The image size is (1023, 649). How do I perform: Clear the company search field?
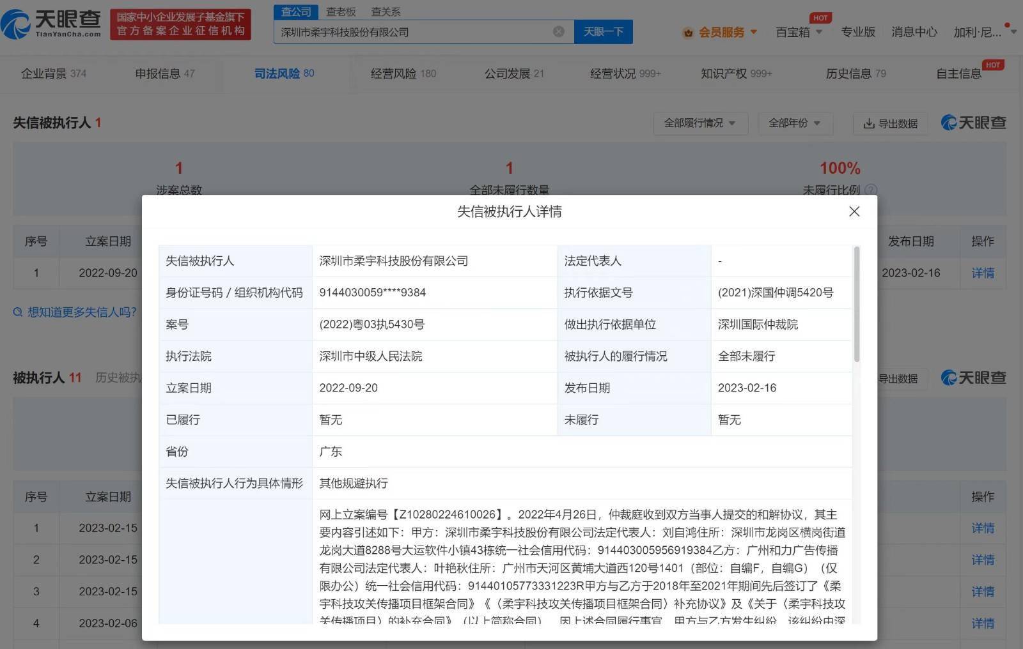[x=558, y=31]
